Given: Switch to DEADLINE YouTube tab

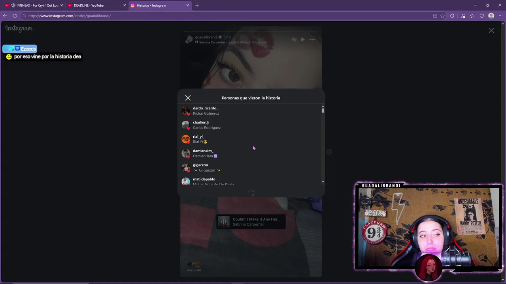Looking at the screenshot, I should pos(97,5).
